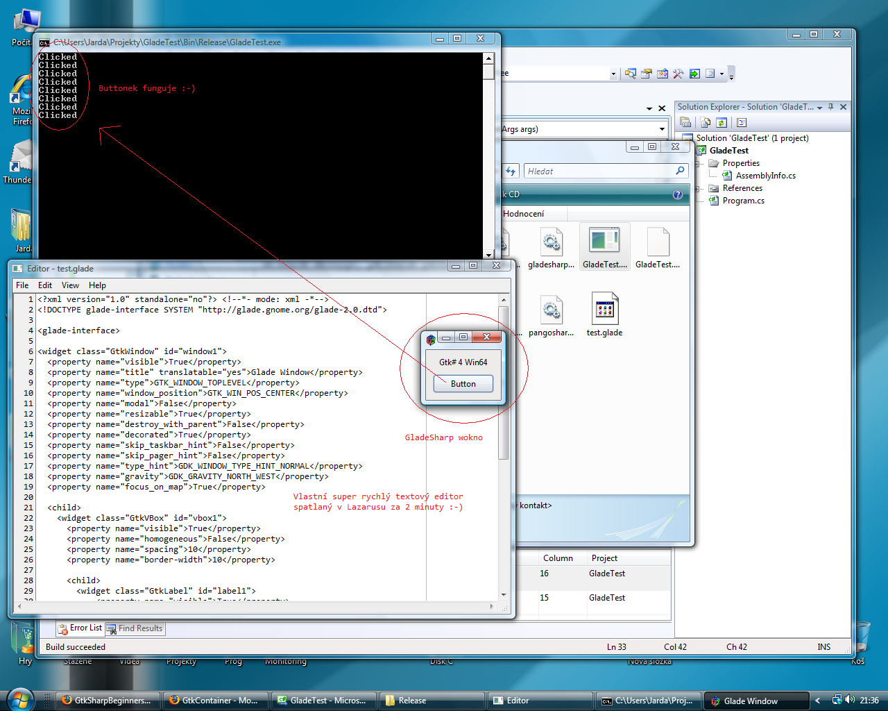Open the Windows Start menu

pyautogui.click(x=19, y=699)
